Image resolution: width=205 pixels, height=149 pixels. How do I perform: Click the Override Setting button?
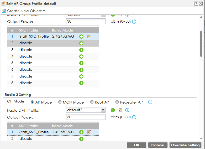tap(185, 145)
